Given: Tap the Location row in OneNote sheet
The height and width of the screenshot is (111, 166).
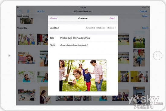Looking at the screenshot, I should coord(83,28).
